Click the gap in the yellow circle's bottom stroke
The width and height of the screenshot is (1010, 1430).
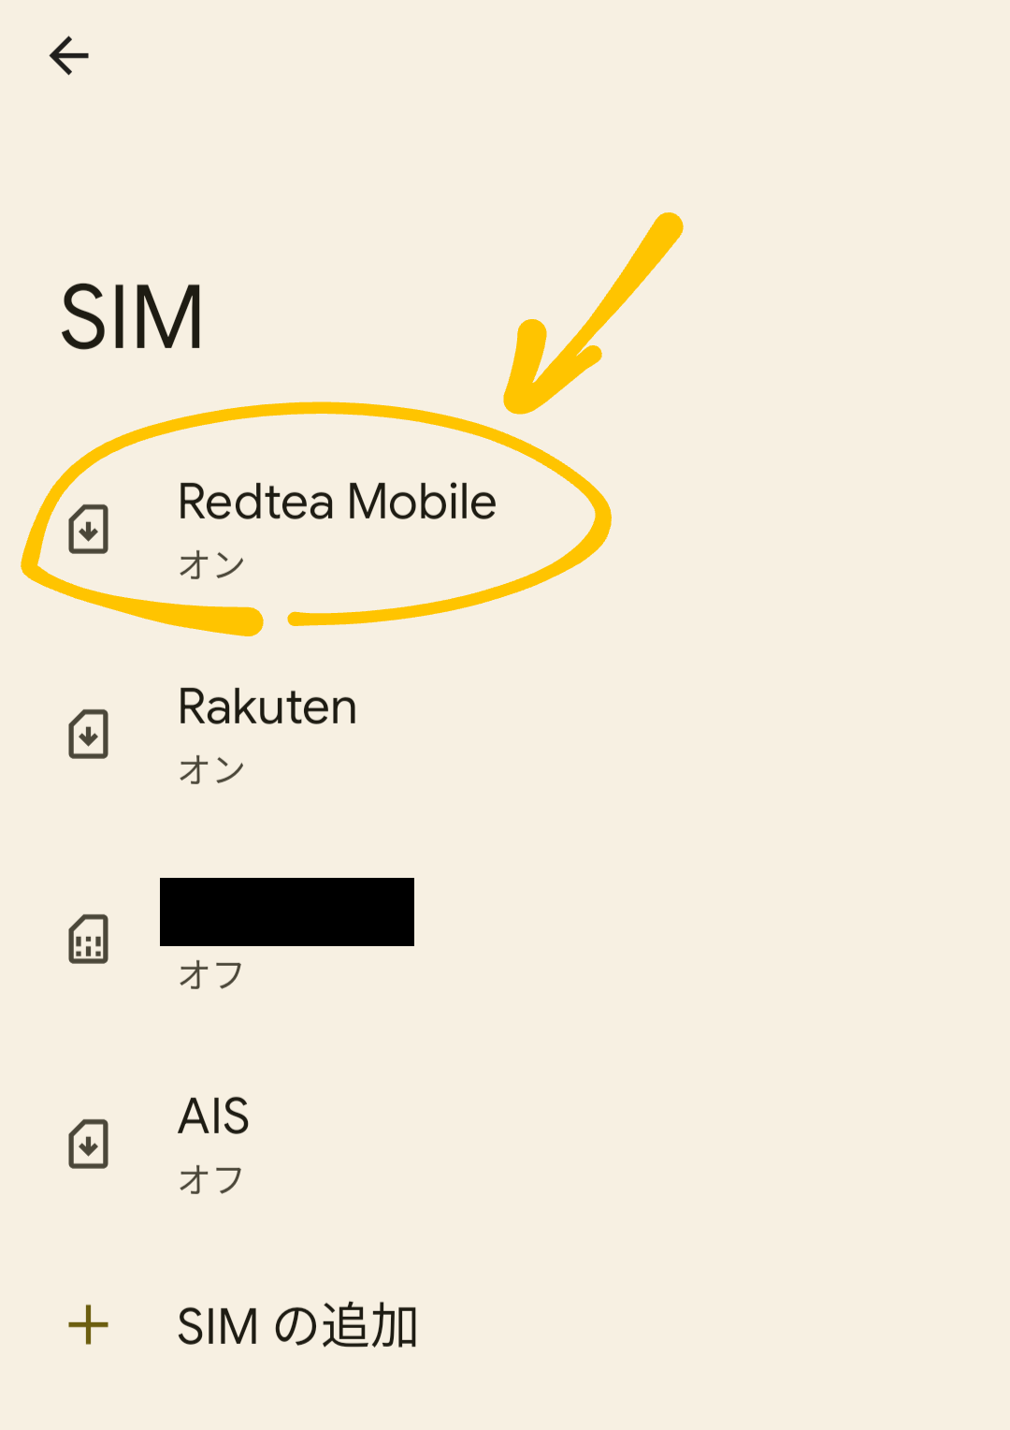pos(276,620)
